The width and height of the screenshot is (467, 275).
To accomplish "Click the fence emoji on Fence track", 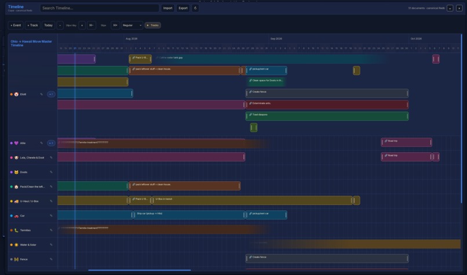I will pos(16,259).
